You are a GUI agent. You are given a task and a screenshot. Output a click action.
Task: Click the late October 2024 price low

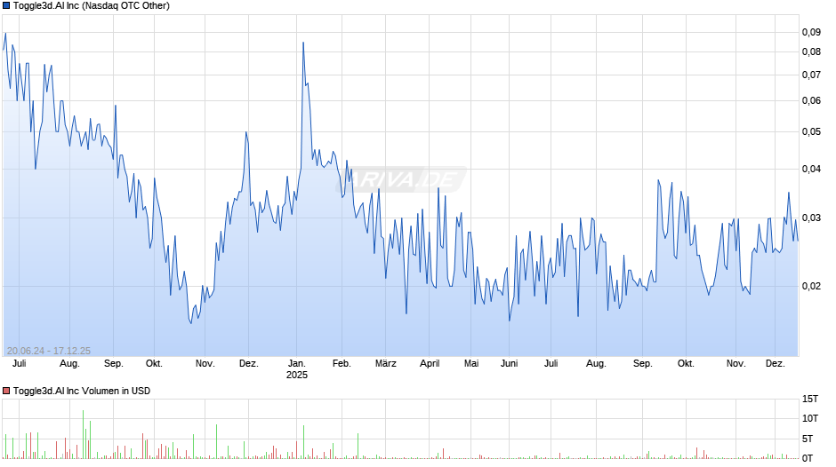coord(191,322)
